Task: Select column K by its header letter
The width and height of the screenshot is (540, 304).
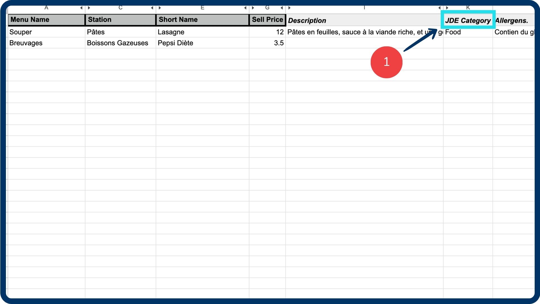Action: (468, 8)
